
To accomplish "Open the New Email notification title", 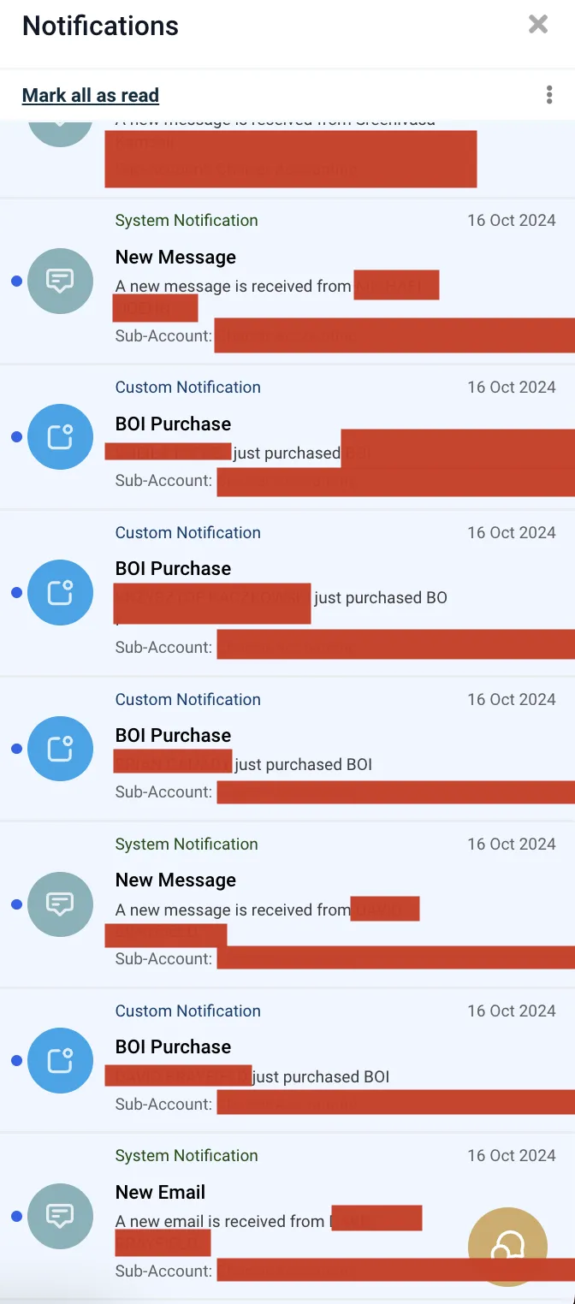I will 161,1192.
